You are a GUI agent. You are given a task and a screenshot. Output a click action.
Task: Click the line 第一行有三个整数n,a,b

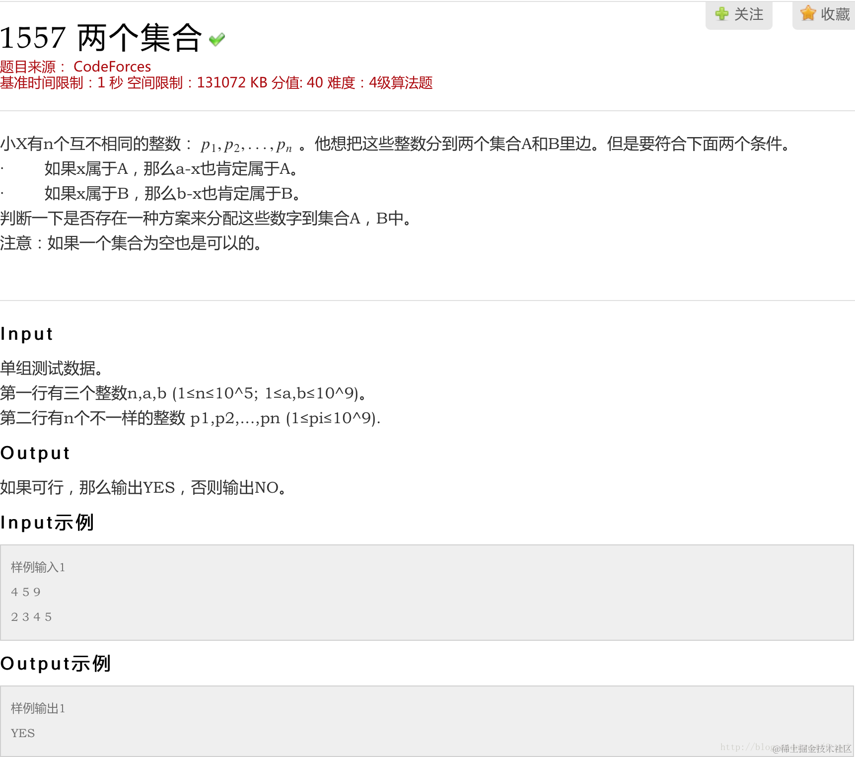point(184,393)
